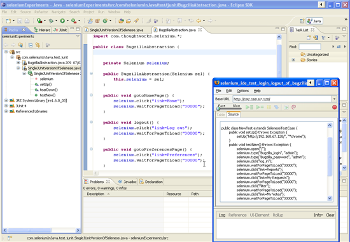Expand the JUnit 4 library node

coord(6,106)
